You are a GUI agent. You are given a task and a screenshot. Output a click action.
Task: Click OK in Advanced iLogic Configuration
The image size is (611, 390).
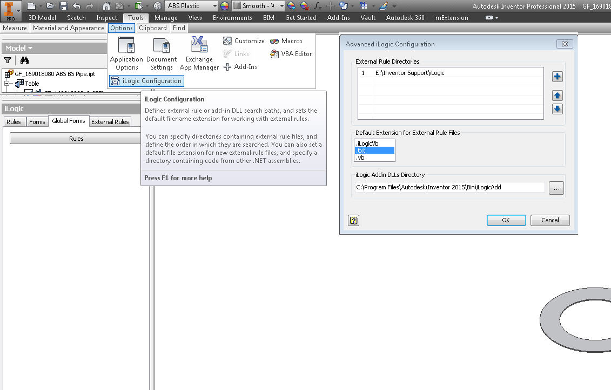tap(506, 220)
